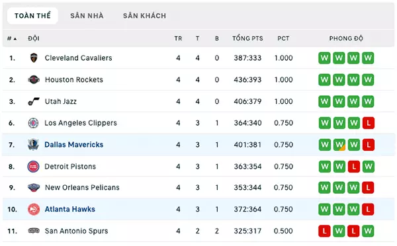397x246 pixels.
Task: Click the Dallas Mavericks team logo
Action: (34, 145)
